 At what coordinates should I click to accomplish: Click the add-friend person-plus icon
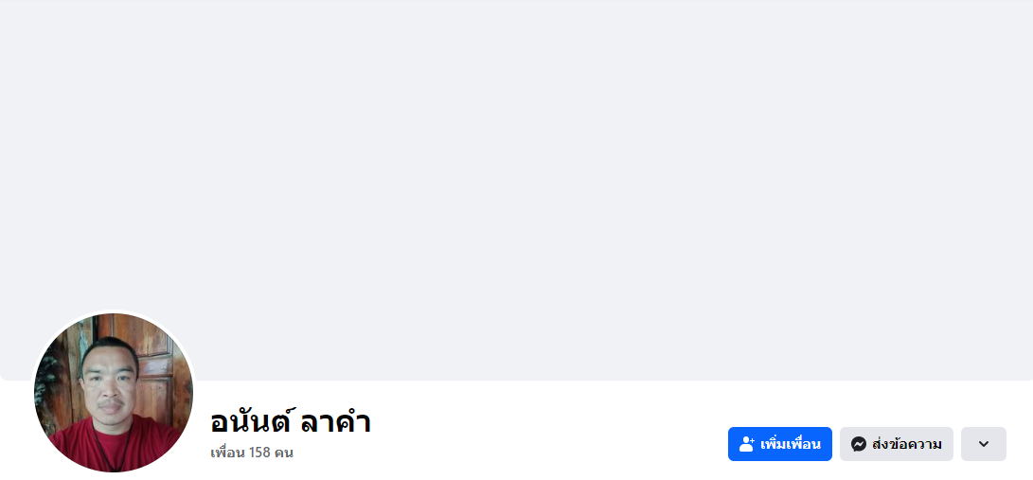[746, 444]
